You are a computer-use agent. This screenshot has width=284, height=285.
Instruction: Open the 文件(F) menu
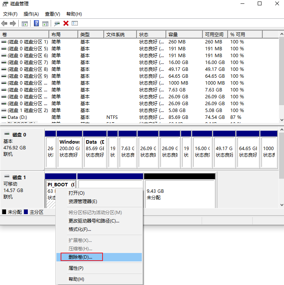click(10, 14)
